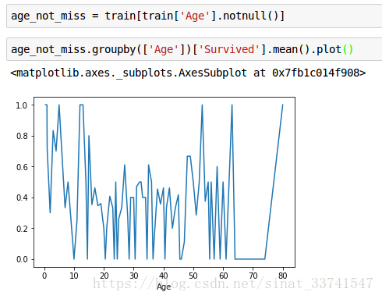Click the x-axis tick label 10
Viewport: 382px width, 299px height.
point(74,276)
